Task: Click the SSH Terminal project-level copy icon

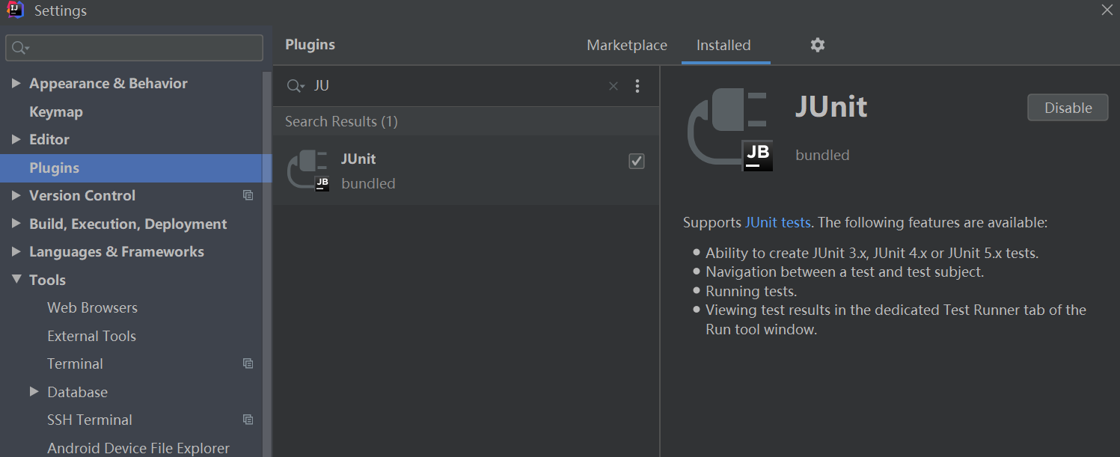Action: [x=248, y=420]
